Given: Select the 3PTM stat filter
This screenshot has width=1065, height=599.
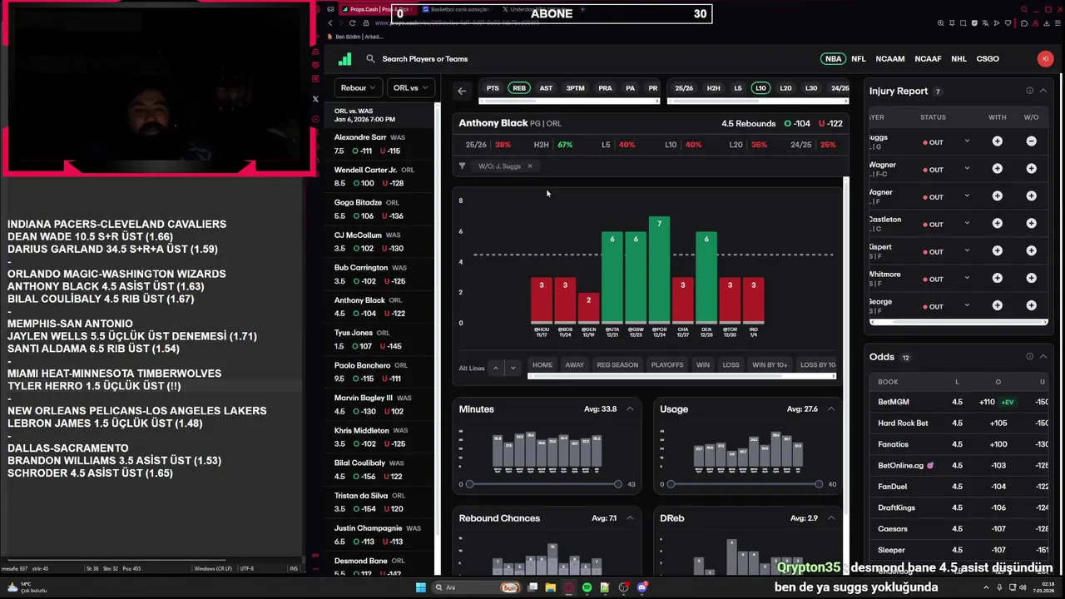Looking at the screenshot, I should click(x=575, y=88).
